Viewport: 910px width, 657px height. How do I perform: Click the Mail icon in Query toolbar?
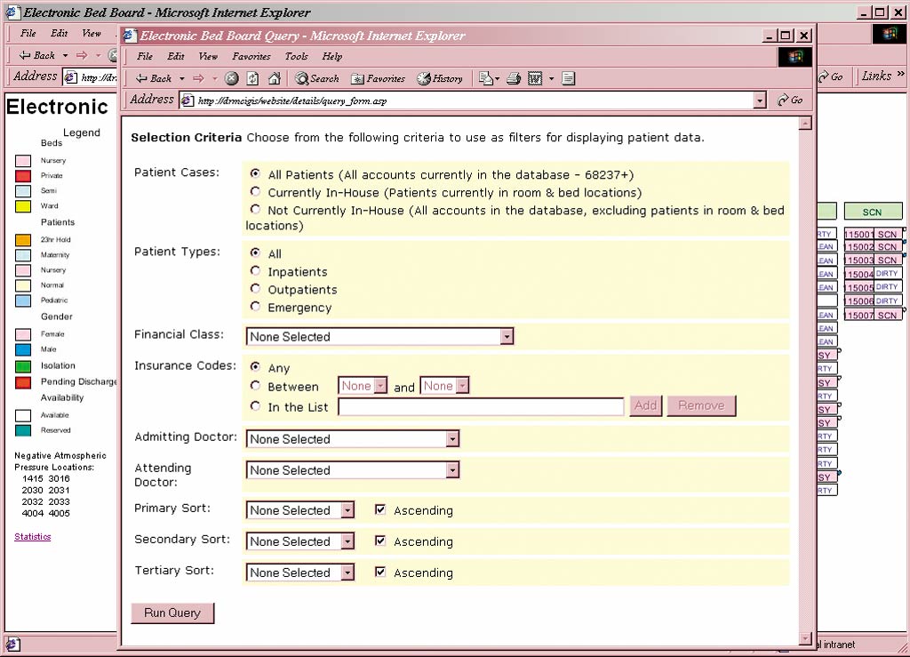486,78
